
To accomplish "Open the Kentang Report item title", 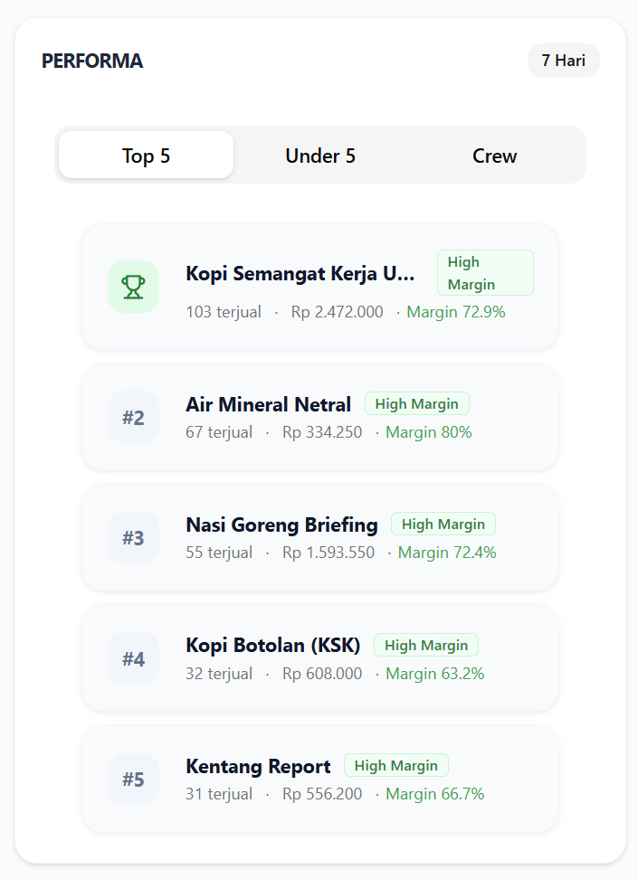I will coord(258,767).
